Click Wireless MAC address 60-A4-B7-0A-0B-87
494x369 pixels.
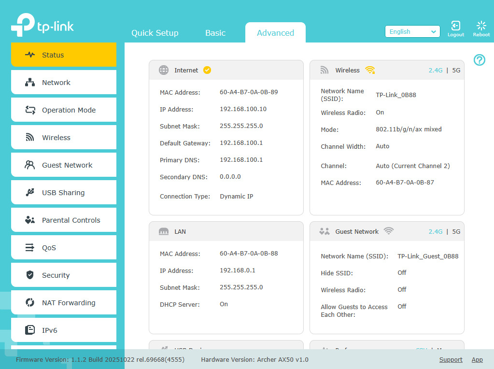point(405,182)
